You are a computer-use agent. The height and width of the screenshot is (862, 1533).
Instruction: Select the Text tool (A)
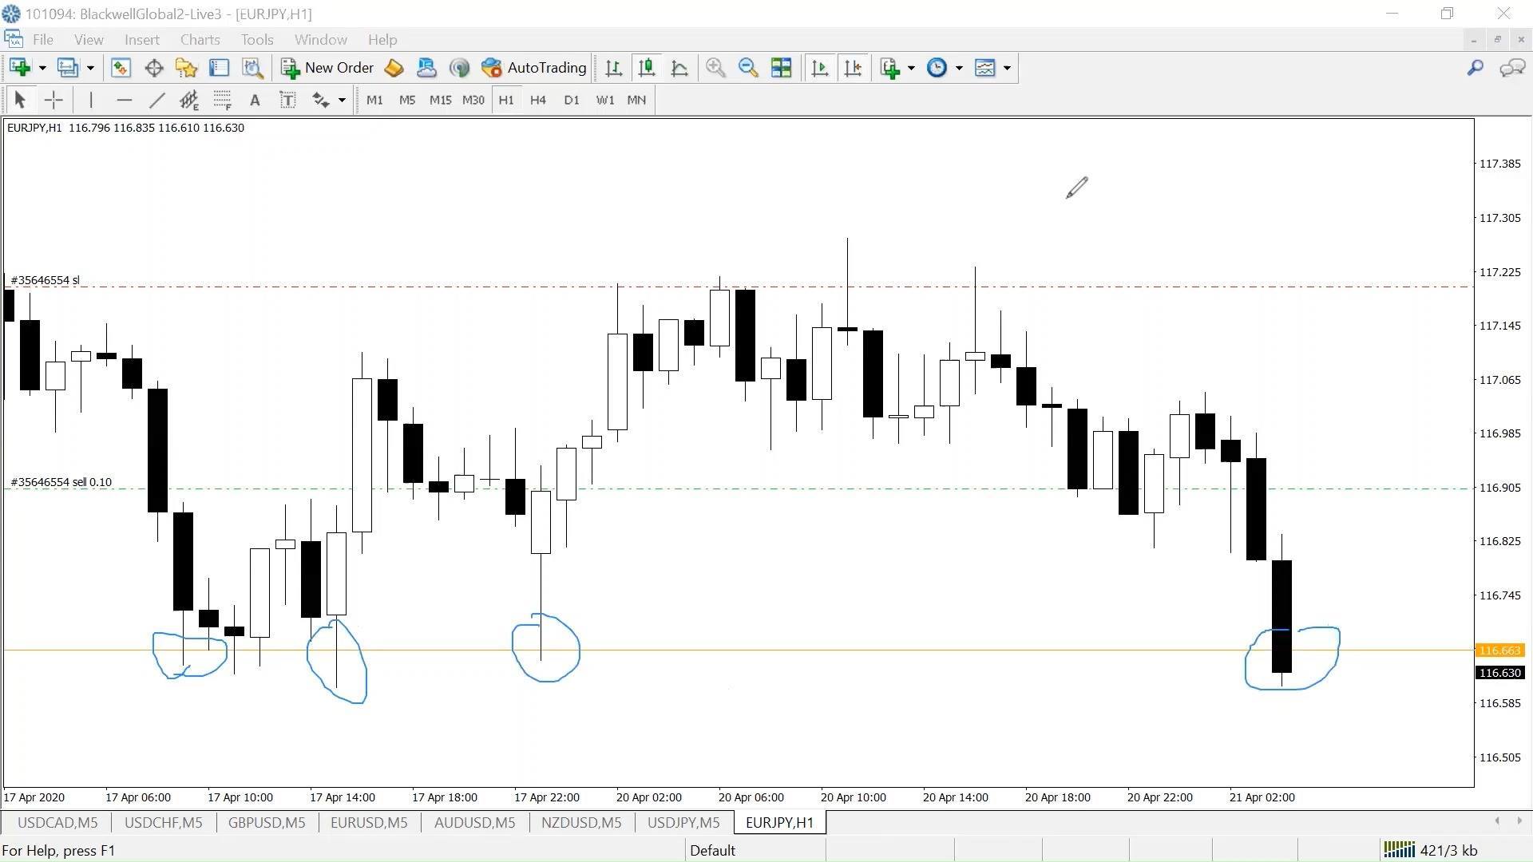(x=255, y=100)
